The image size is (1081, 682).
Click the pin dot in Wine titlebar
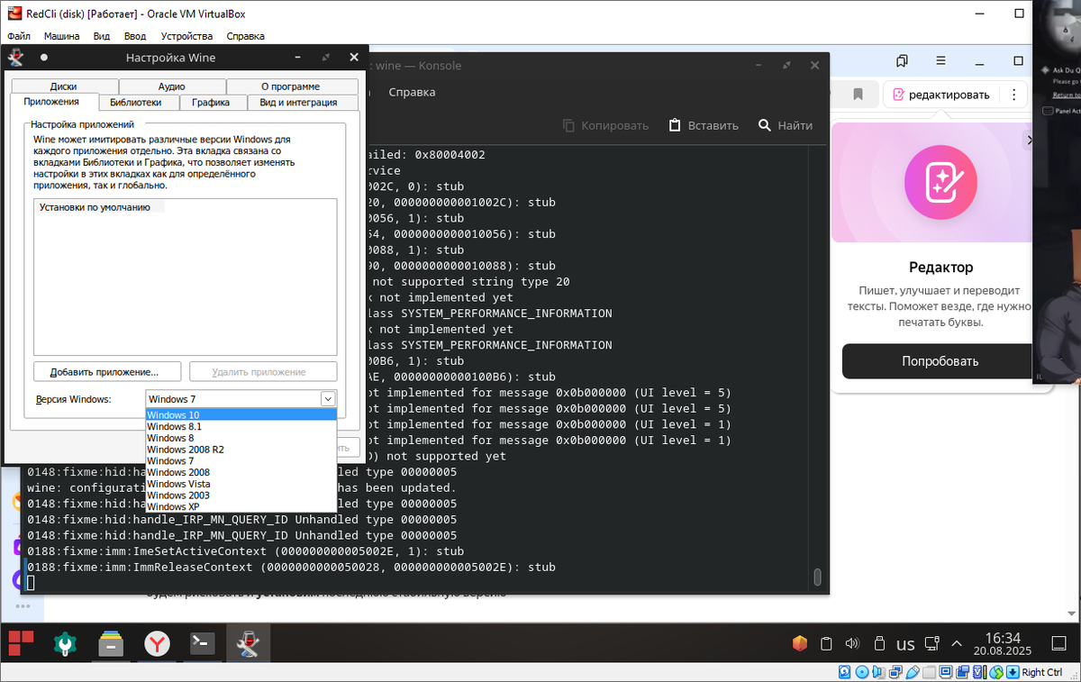(x=43, y=57)
